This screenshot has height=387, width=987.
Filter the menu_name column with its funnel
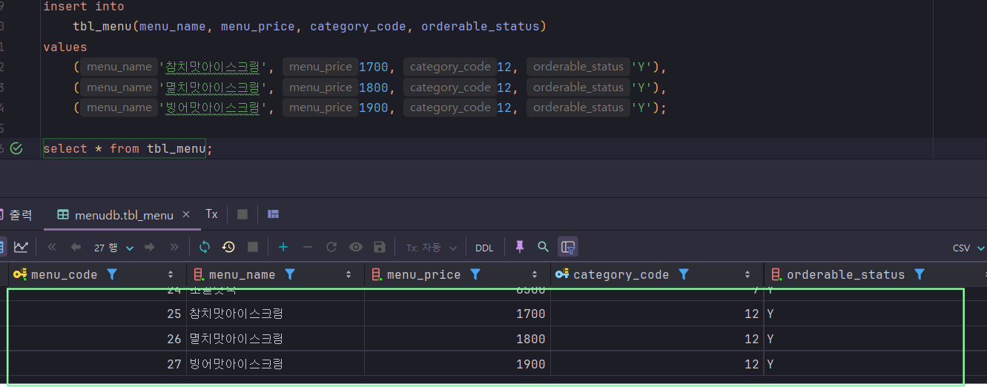pyautogui.click(x=290, y=274)
